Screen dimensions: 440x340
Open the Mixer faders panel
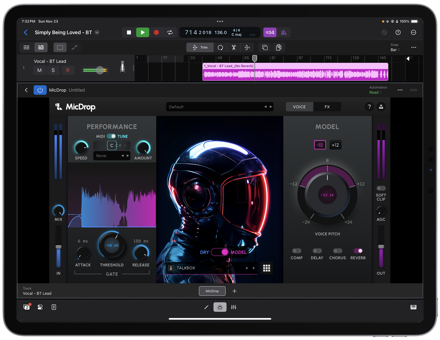point(234,307)
